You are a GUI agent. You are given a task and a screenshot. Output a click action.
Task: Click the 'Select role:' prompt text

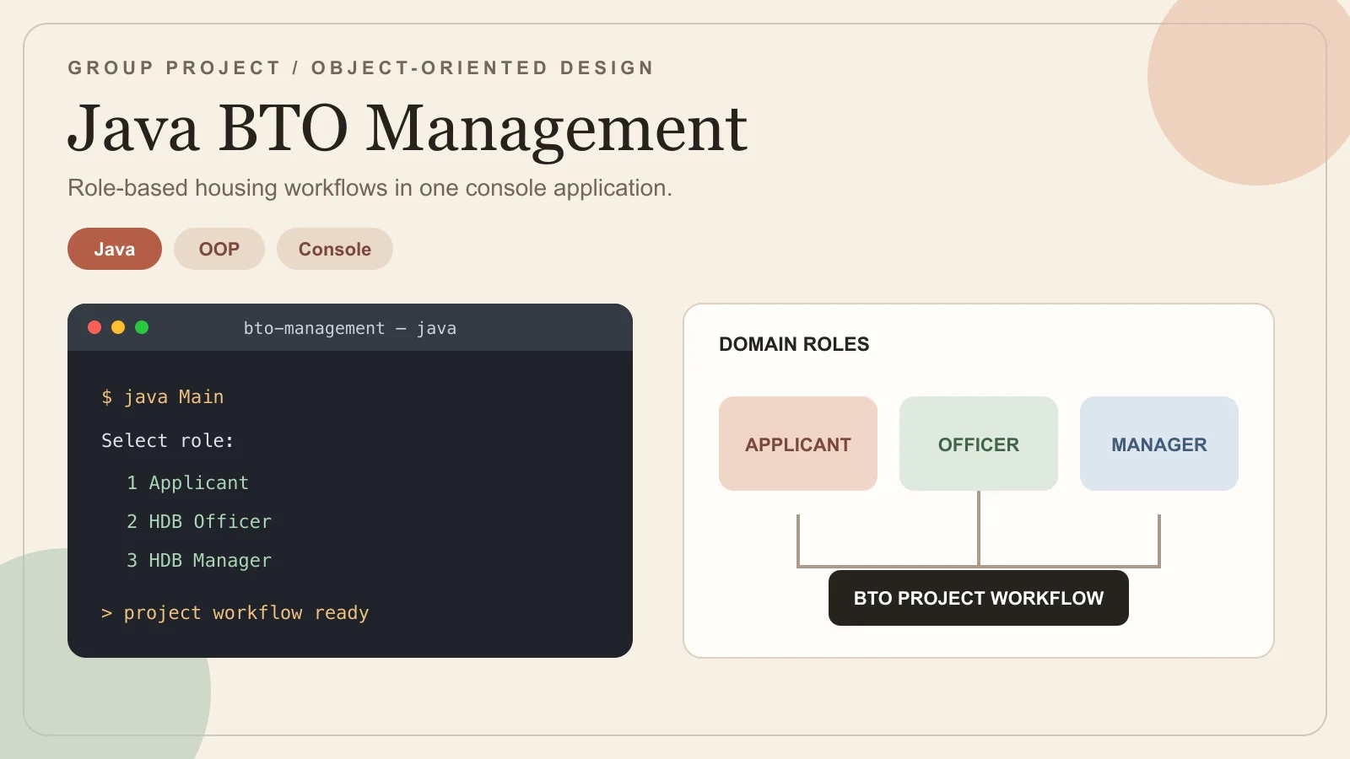[167, 440]
